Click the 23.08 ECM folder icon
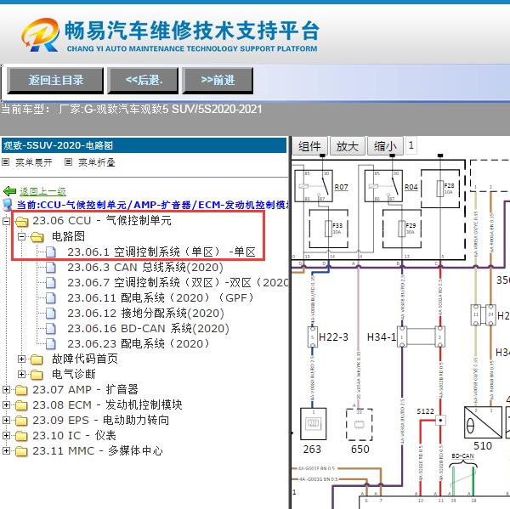The height and width of the screenshot is (509, 510). click(x=22, y=405)
